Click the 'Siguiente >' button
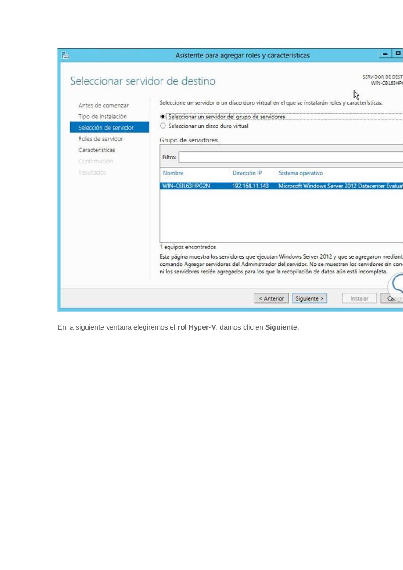 pos(310,298)
